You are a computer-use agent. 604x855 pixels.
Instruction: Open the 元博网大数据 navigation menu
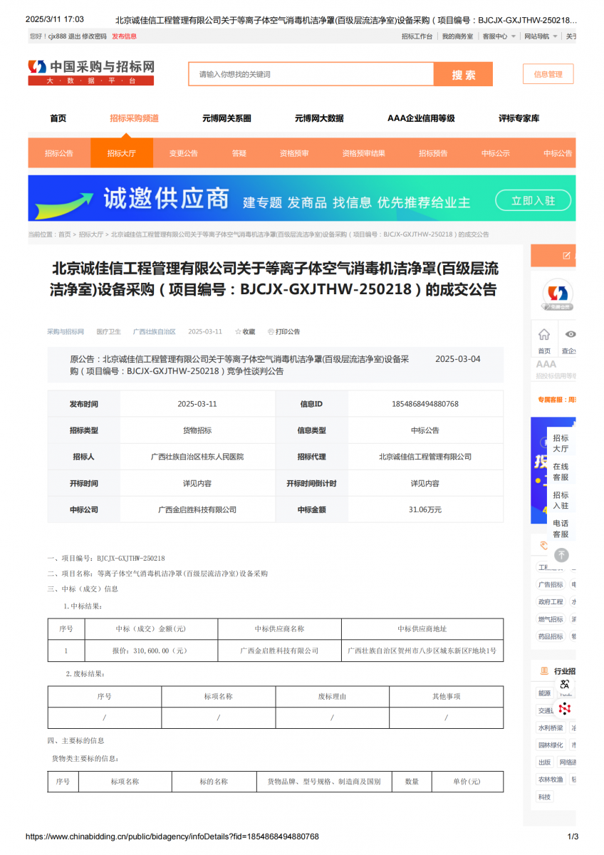tap(319, 118)
